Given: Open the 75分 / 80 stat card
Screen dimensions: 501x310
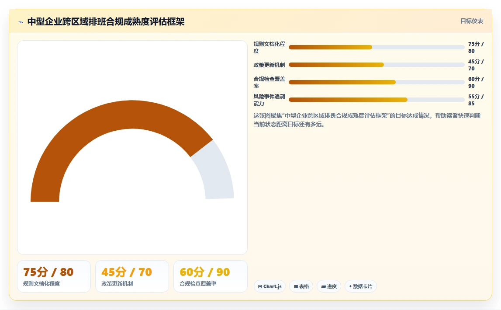Looking at the screenshot, I should click(x=54, y=276).
